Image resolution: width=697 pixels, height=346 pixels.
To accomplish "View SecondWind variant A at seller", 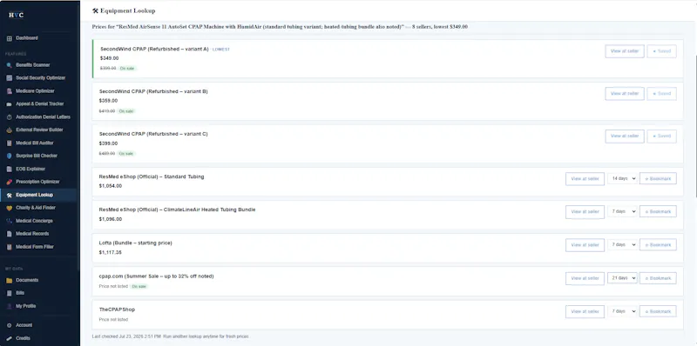I will pyautogui.click(x=624, y=51).
